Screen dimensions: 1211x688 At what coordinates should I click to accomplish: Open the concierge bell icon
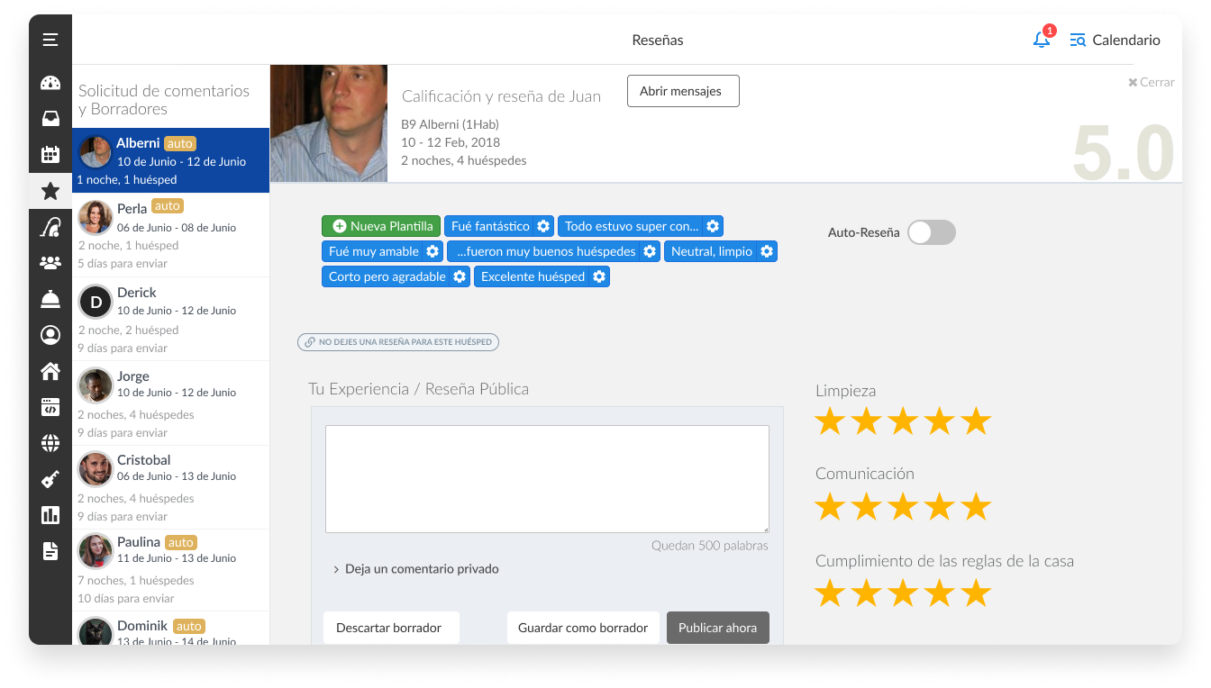[x=50, y=299]
